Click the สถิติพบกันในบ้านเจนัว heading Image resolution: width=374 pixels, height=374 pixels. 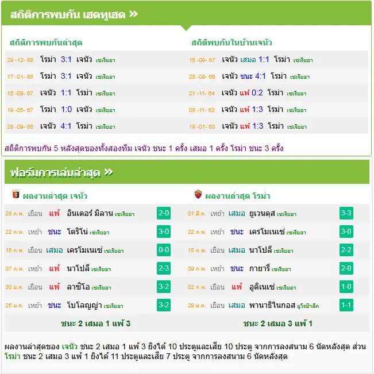point(232,43)
